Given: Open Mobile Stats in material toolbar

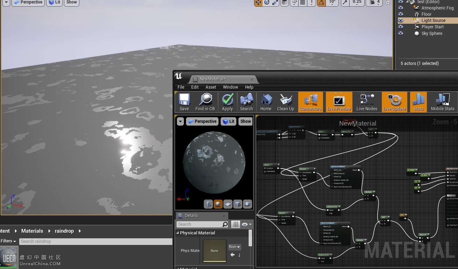Looking at the screenshot, I should [443, 102].
